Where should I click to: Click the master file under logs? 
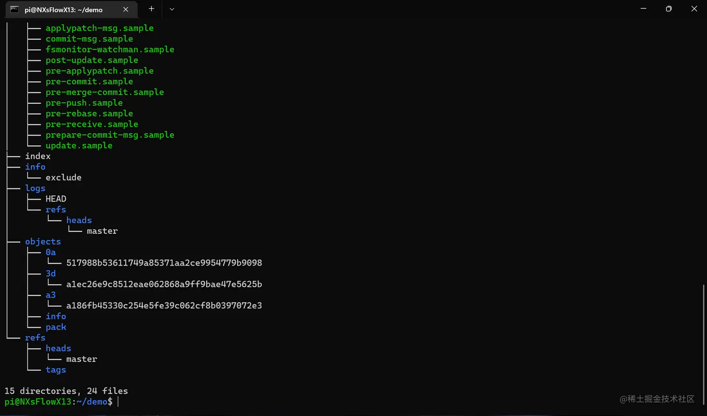[x=102, y=231]
